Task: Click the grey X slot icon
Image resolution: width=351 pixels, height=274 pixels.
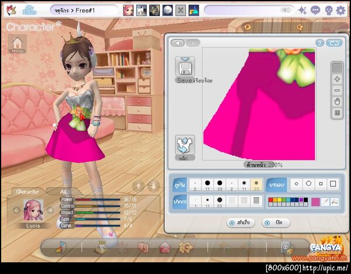Action: tap(181, 11)
